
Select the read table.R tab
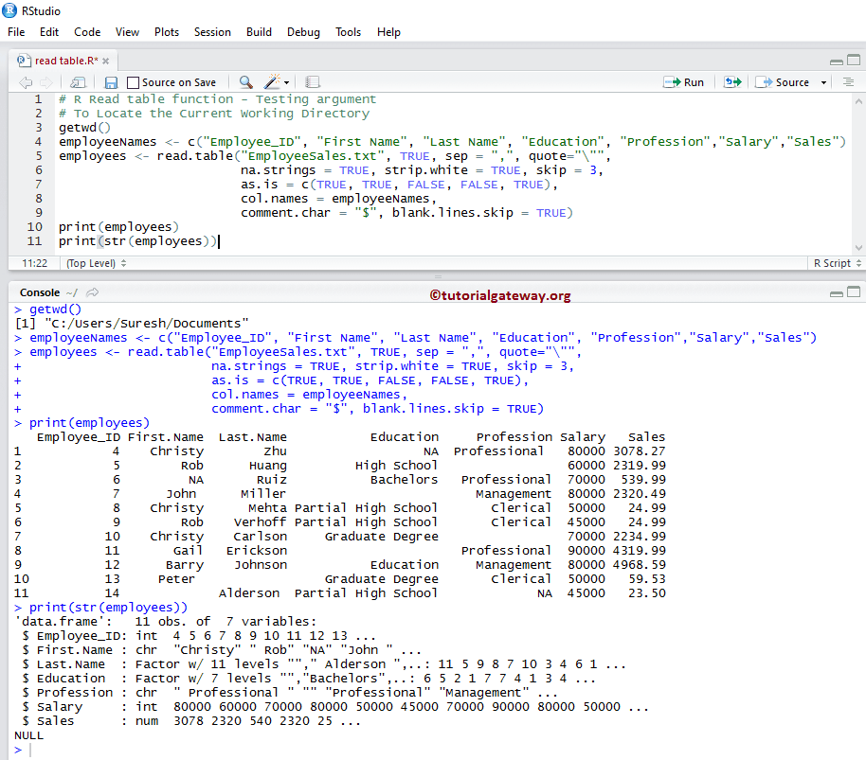pos(64,61)
